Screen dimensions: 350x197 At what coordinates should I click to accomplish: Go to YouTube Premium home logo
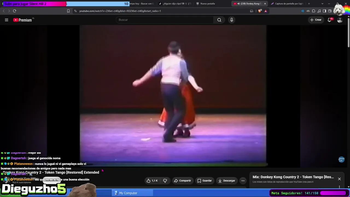(x=22, y=20)
